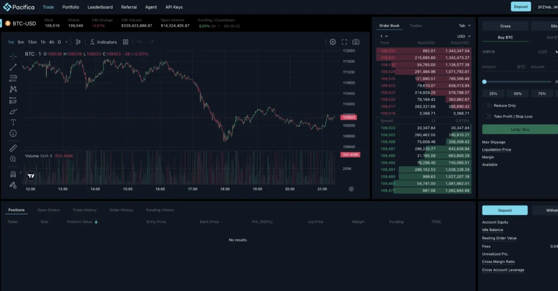Switch to the Open Orders tab
The image size is (558, 291).
tap(48, 210)
